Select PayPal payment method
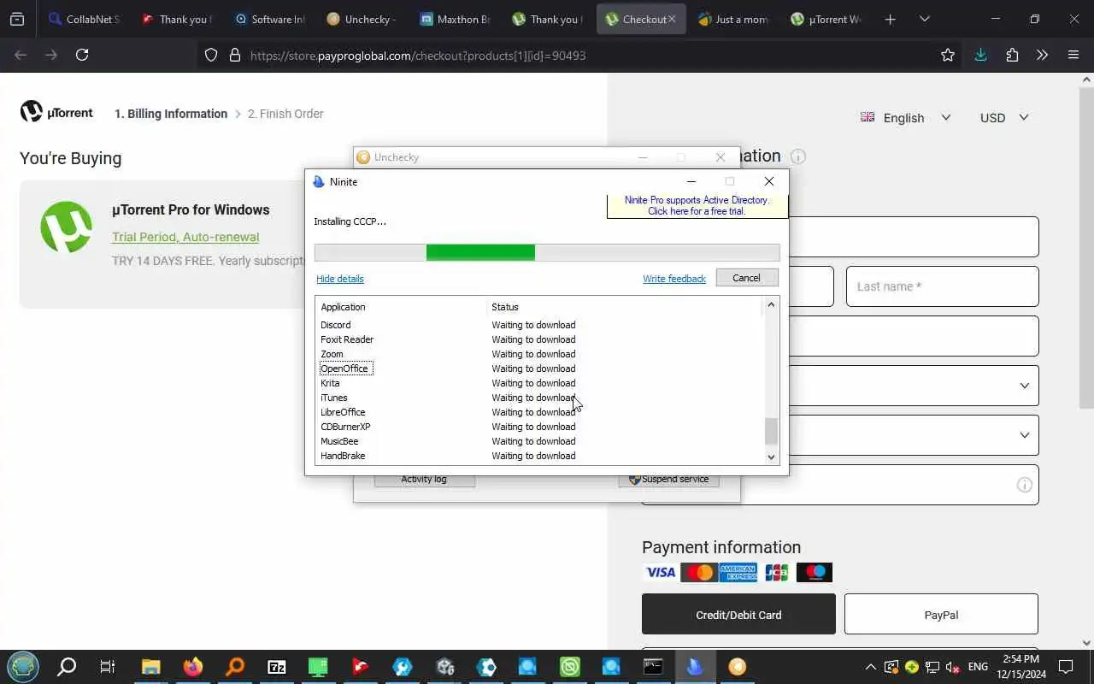 (941, 615)
